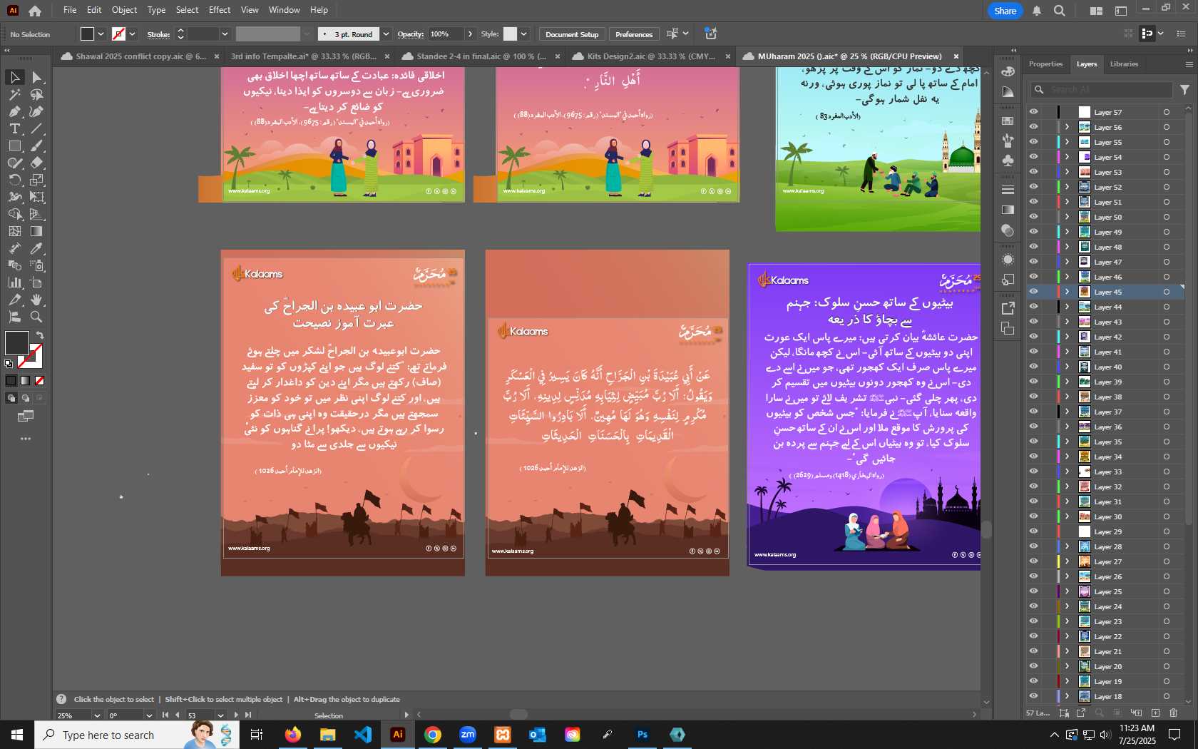Select the Eraser tool
Screen dimensions: 1198x749
click(x=36, y=163)
